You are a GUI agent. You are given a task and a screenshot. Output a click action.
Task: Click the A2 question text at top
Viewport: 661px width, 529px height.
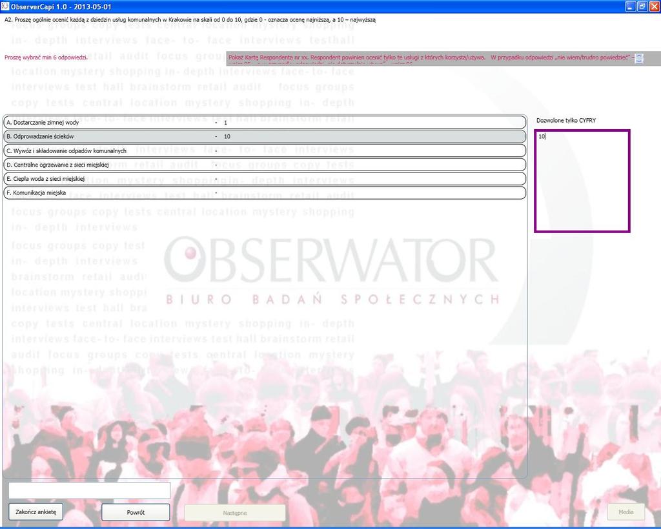coord(190,19)
